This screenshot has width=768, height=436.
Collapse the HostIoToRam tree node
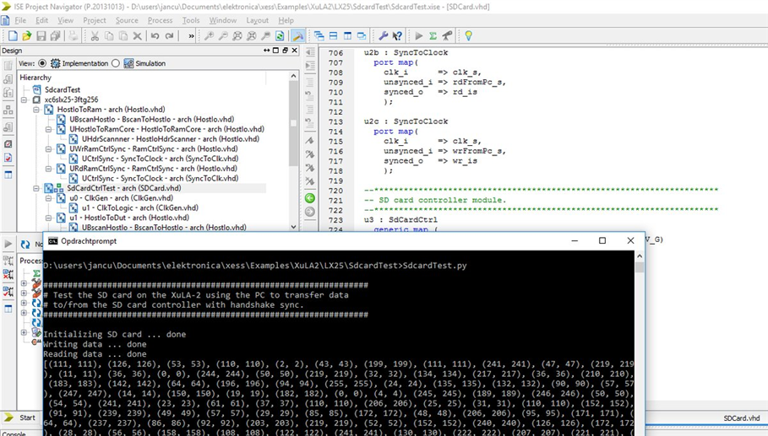pos(37,110)
